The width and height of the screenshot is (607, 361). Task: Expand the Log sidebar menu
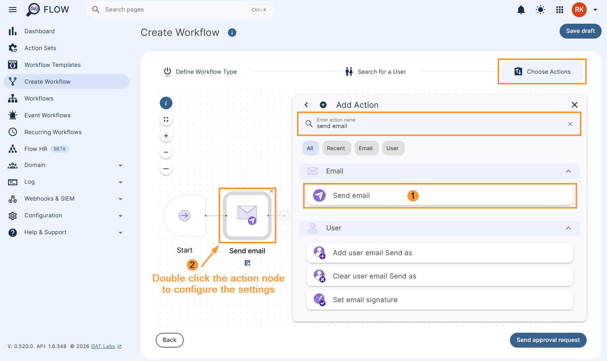[67, 182]
